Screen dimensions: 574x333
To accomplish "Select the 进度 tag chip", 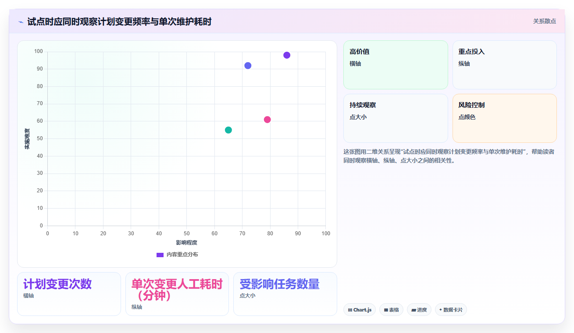I will tap(419, 310).
